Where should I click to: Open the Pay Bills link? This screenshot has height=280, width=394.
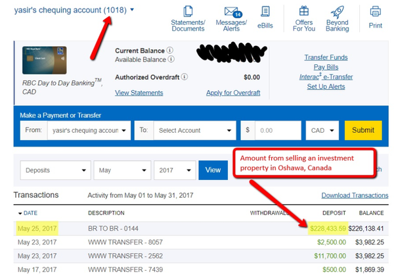tap(326, 67)
